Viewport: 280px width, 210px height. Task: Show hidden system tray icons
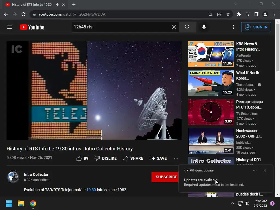pos(232,203)
